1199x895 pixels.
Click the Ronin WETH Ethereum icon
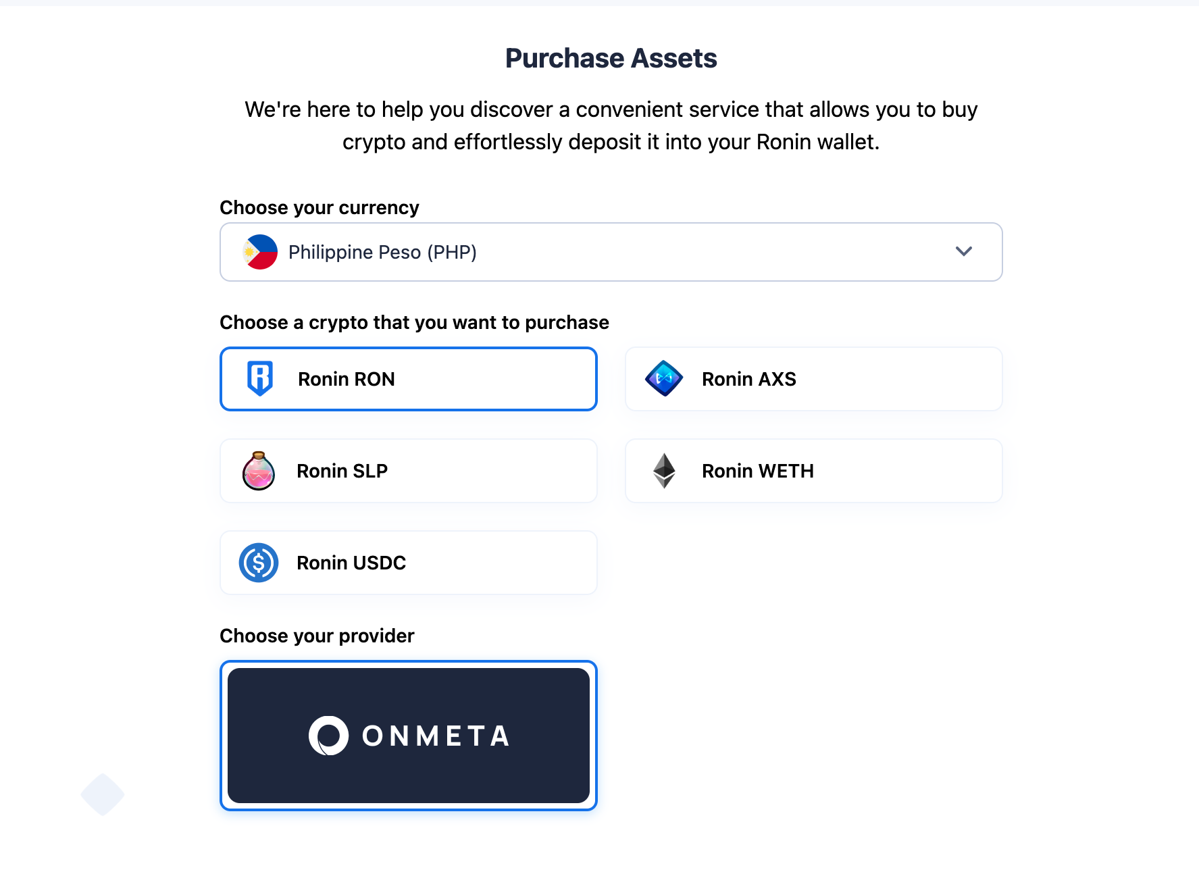point(664,471)
